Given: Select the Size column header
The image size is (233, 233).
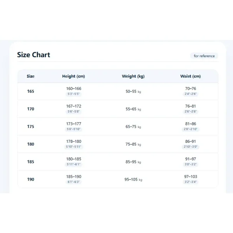Looking at the screenshot, I should click(31, 76).
